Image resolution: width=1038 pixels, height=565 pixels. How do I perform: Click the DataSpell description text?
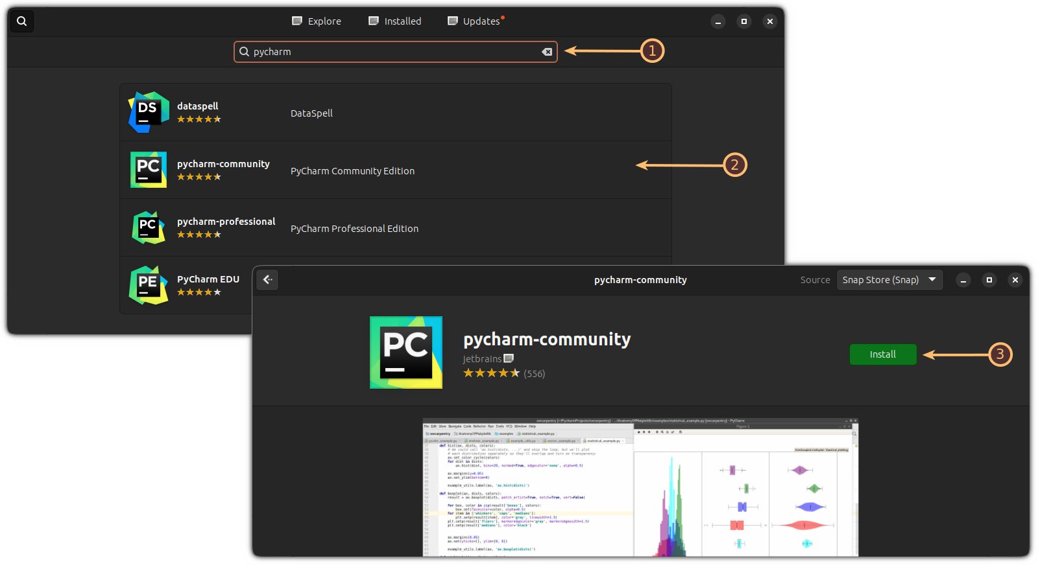(x=311, y=113)
